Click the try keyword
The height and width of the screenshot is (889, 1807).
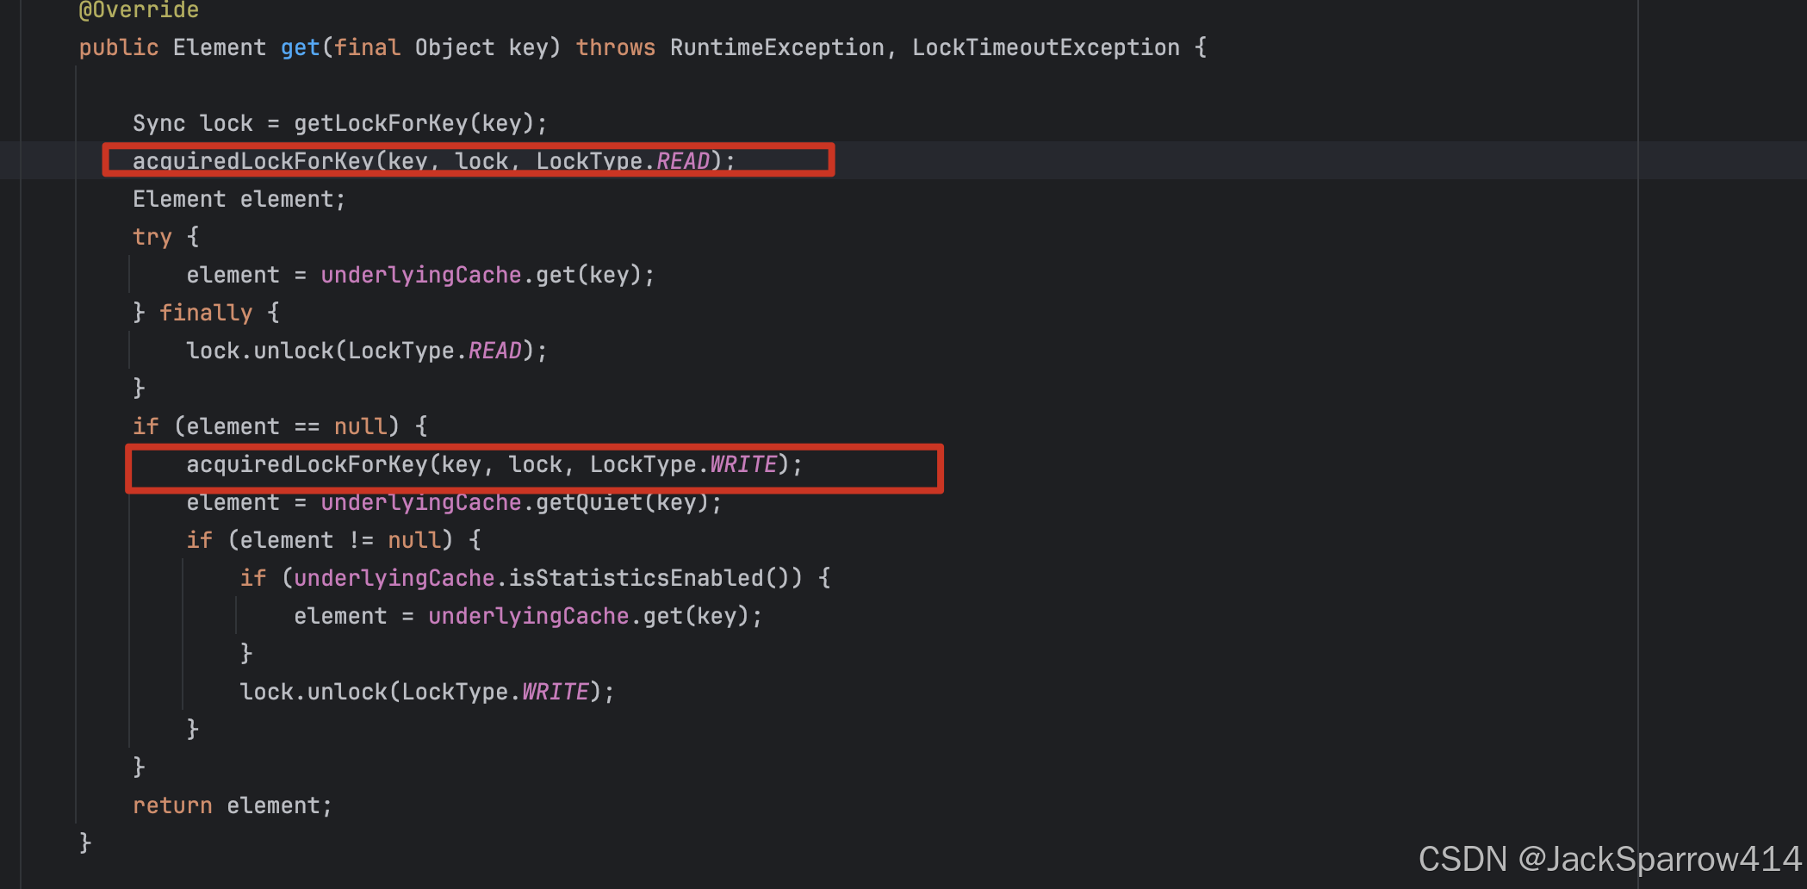pyautogui.click(x=152, y=237)
